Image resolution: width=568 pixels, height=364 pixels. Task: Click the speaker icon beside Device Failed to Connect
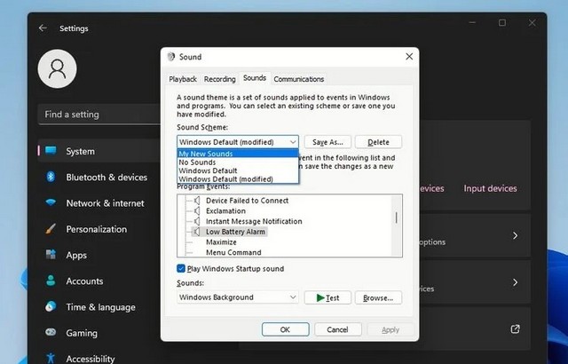pos(197,201)
